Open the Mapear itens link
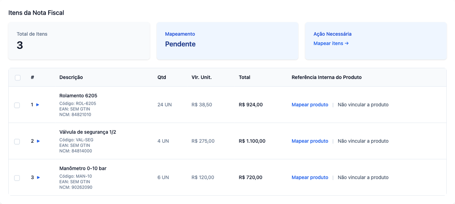 pyautogui.click(x=331, y=44)
